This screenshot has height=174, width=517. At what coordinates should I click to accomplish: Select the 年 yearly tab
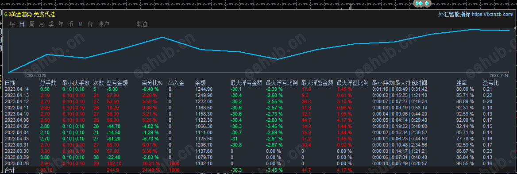[61, 24]
